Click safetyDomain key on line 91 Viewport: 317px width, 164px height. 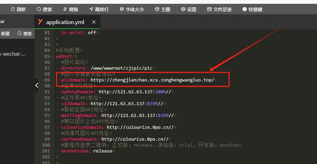pos(79,92)
